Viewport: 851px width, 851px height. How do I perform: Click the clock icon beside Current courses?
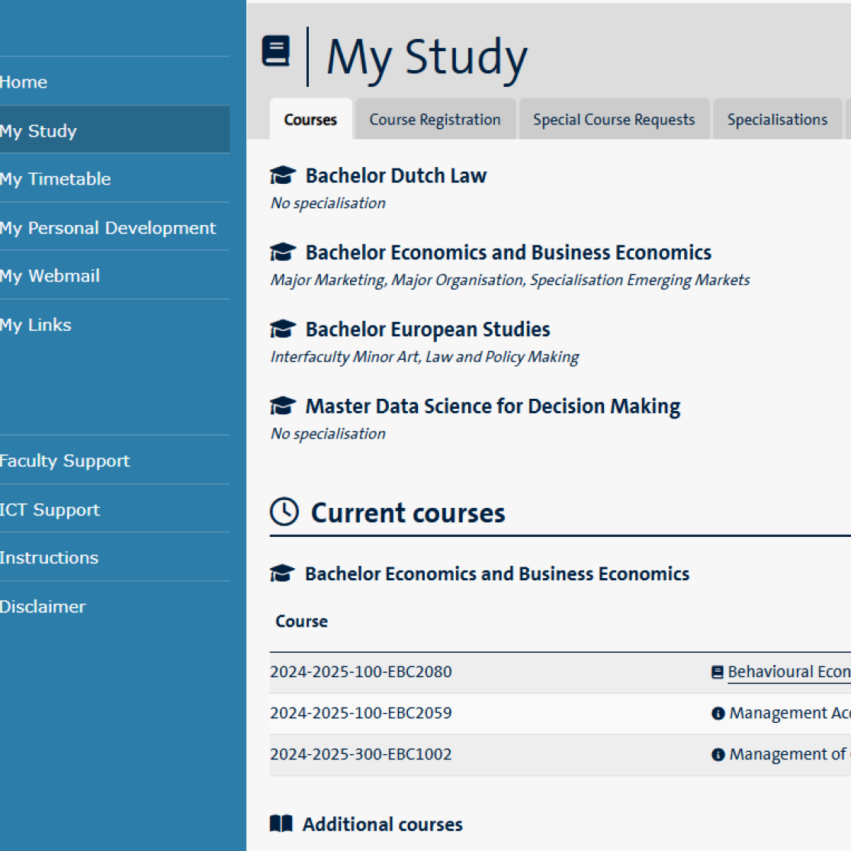pos(284,512)
